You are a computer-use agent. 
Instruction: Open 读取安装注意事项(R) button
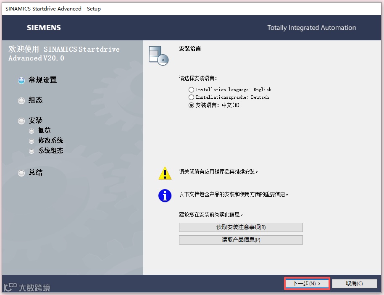pos(241,227)
